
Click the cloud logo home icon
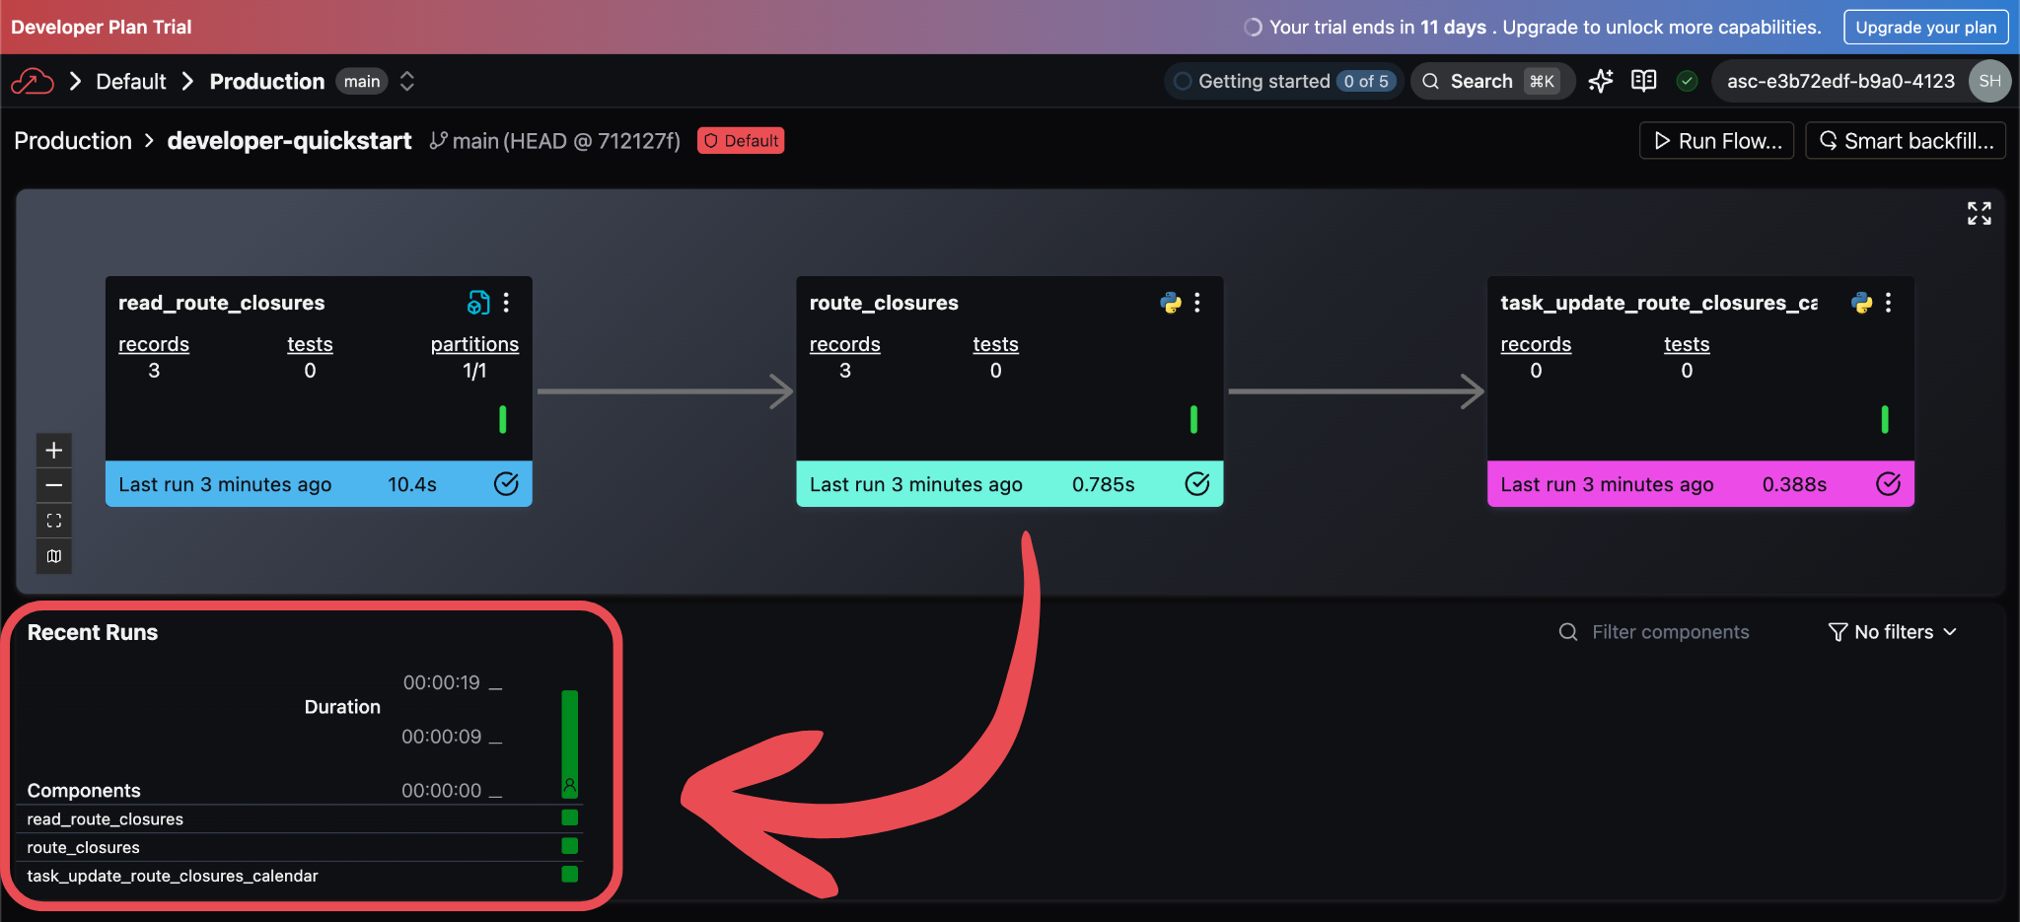[x=32, y=81]
